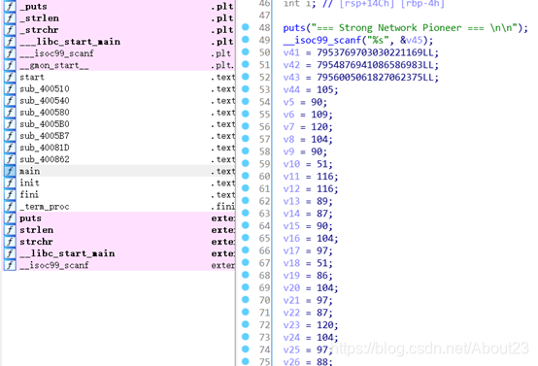538x366 pixels.
Task: Click the icon beside extern strchr
Action: coord(11,242)
